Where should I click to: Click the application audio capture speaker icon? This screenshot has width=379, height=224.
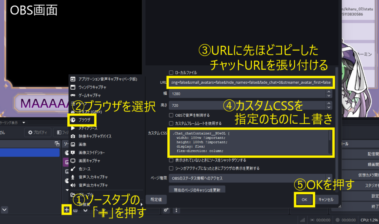73,79
